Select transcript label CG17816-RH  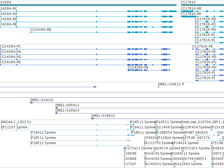[x=205, y=30]
